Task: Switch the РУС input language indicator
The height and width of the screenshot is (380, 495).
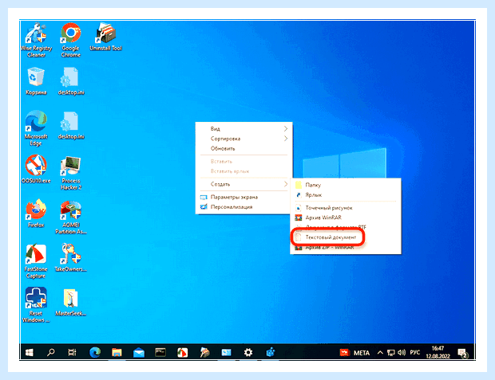Action: 415,353
